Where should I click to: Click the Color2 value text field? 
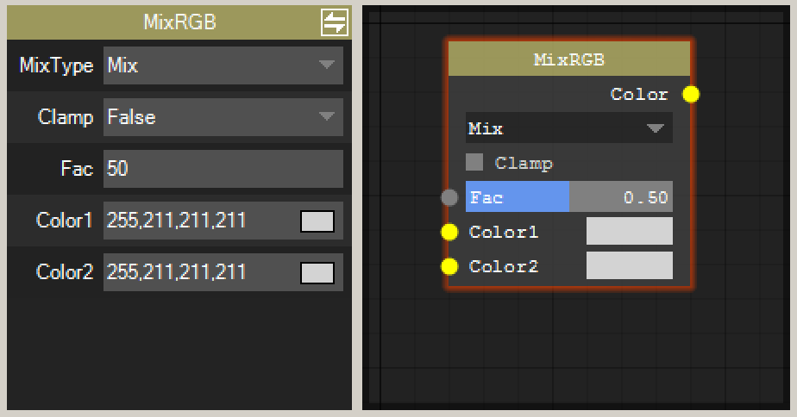[x=198, y=272]
